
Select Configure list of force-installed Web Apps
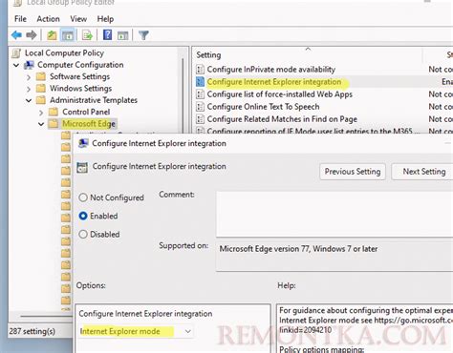point(280,94)
